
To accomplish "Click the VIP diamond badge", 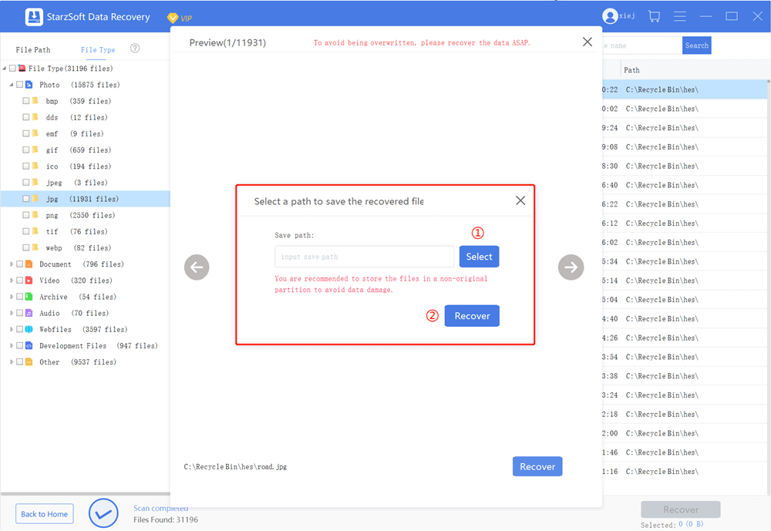I will 173,17.
